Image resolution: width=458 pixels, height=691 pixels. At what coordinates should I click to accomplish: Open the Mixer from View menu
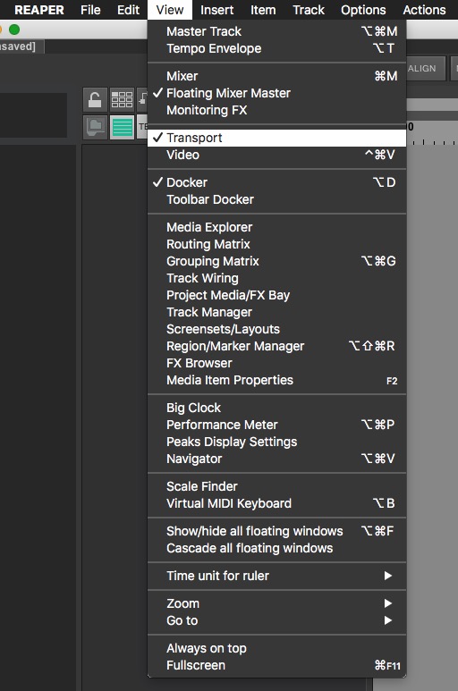click(276, 76)
